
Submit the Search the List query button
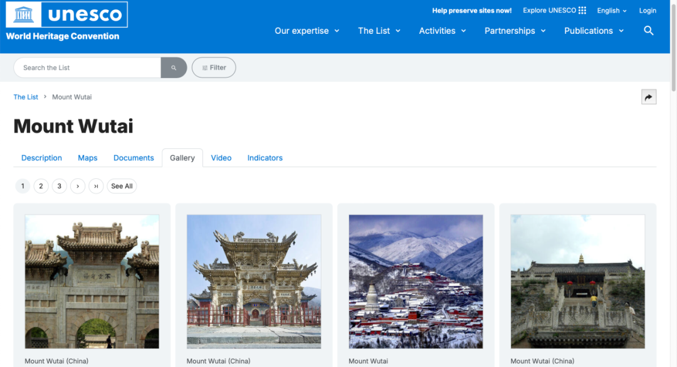click(x=174, y=68)
